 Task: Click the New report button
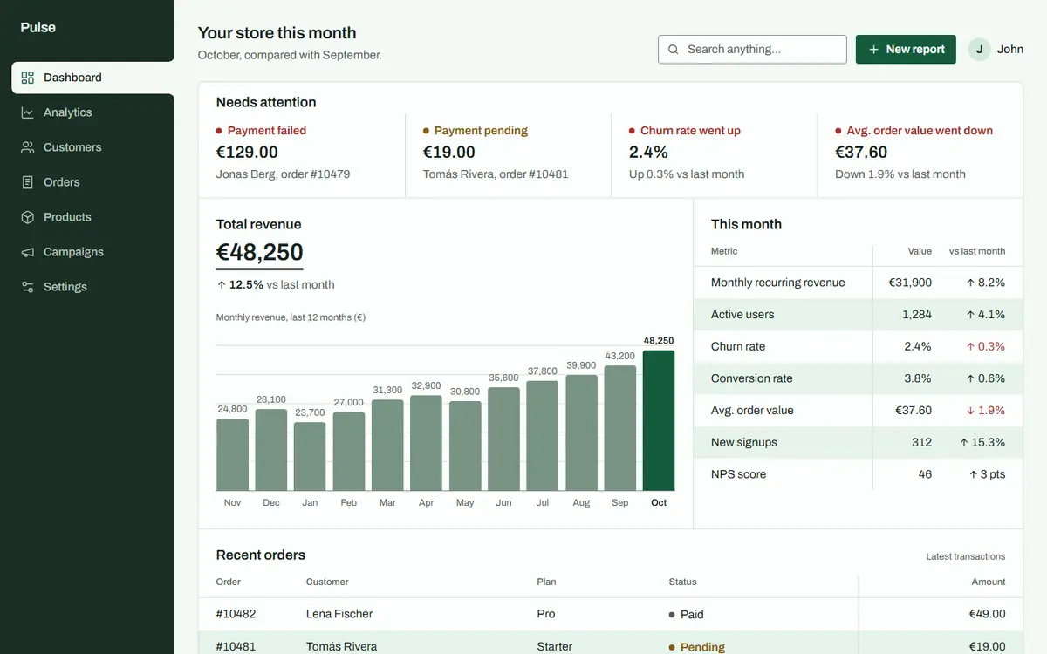[906, 50]
